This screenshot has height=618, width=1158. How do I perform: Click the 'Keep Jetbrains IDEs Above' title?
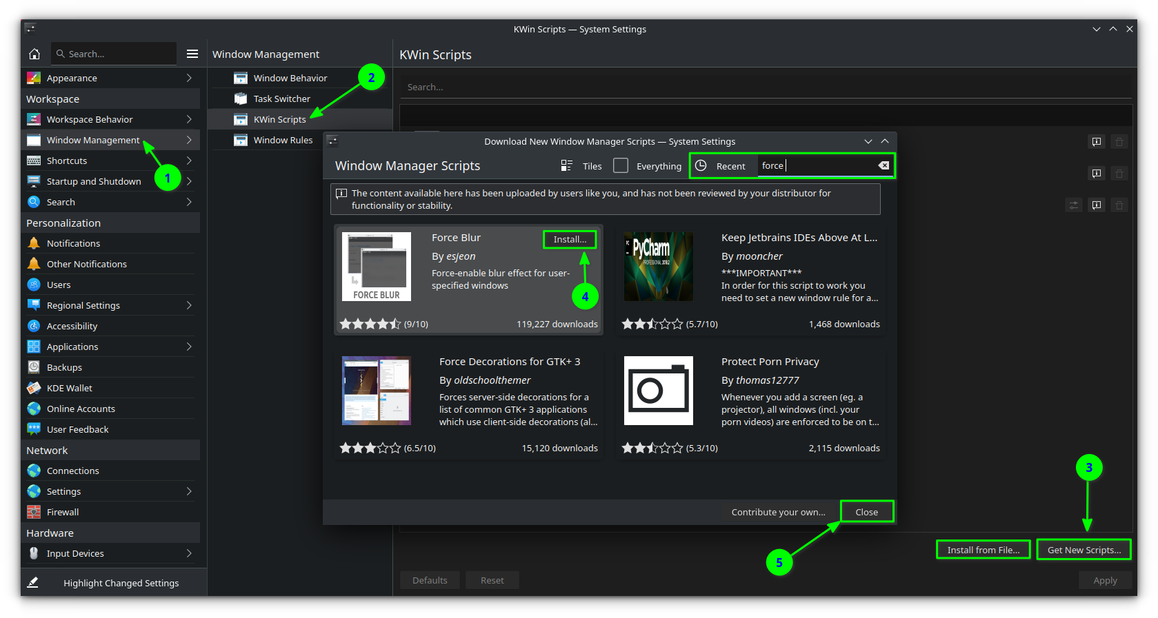point(799,238)
